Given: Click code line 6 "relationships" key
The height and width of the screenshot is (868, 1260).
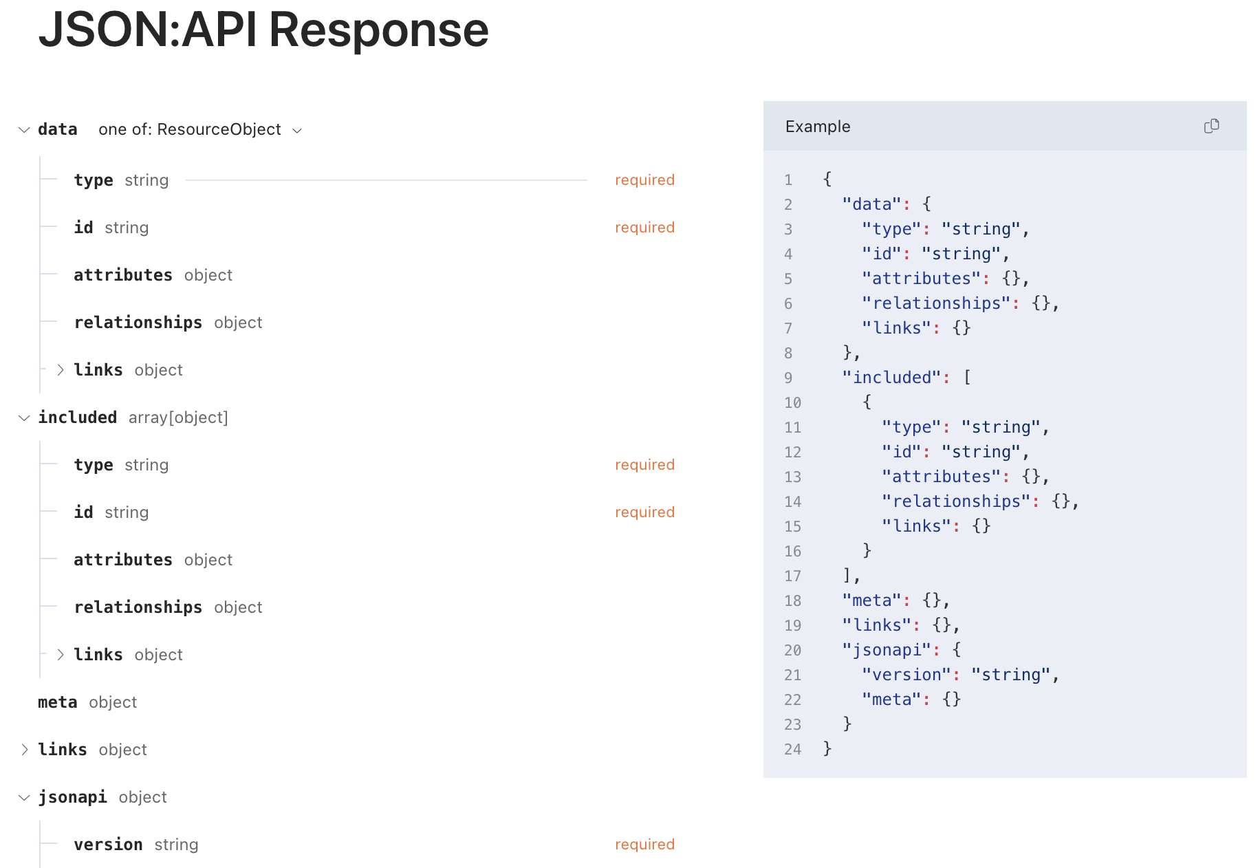Looking at the screenshot, I should click(936, 303).
